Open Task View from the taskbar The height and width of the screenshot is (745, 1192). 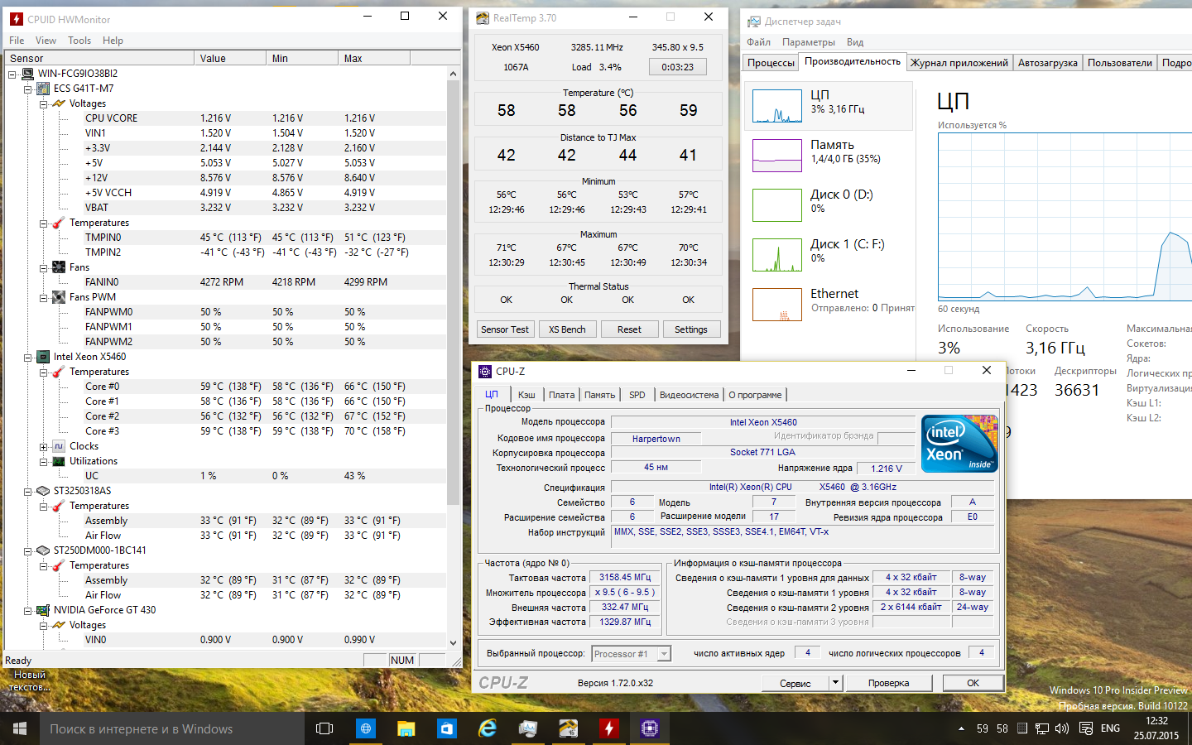(324, 728)
